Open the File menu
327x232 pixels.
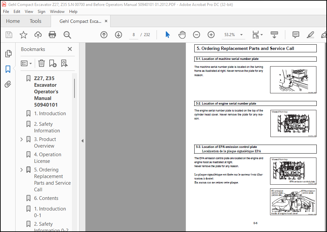[x=6, y=12]
